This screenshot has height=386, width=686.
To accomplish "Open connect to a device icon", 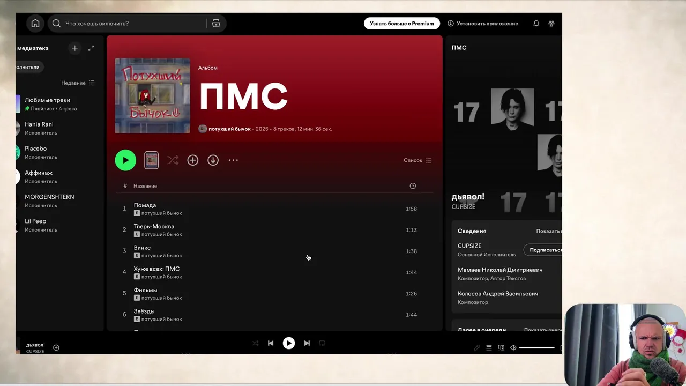I will pyautogui.click(x=501, y=348).
